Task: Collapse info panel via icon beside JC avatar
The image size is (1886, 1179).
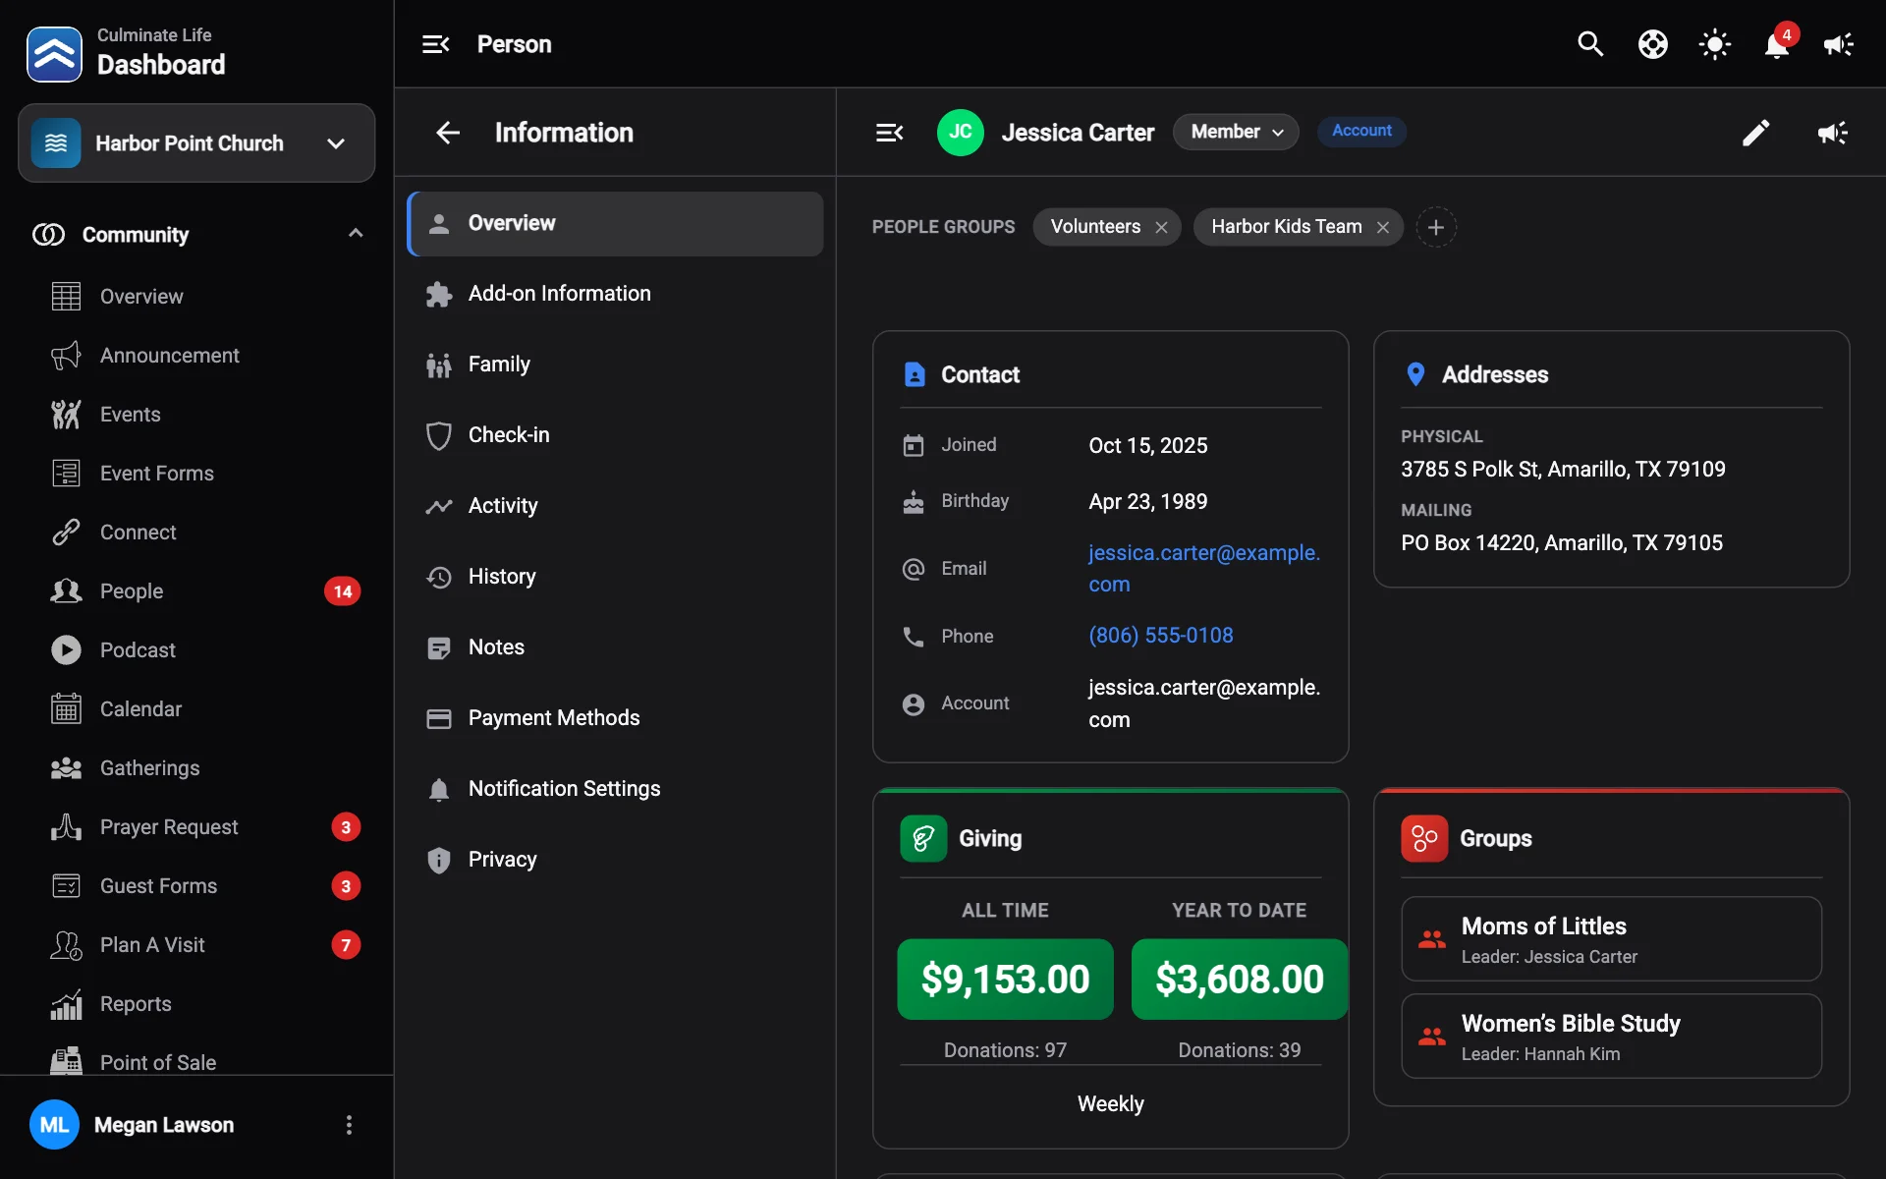Action: (890, 133)
